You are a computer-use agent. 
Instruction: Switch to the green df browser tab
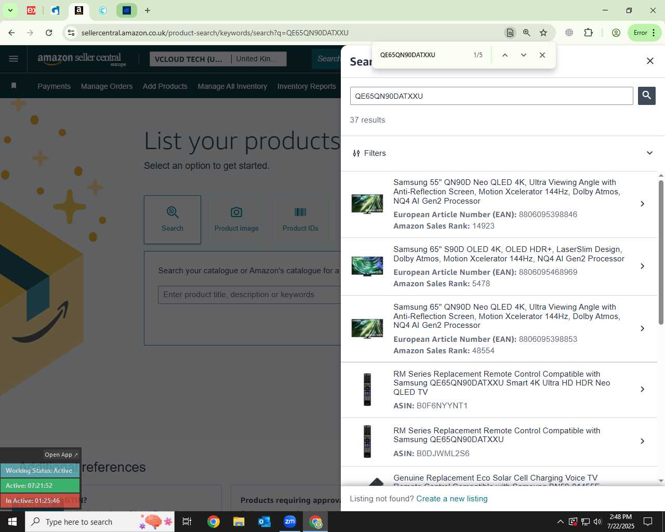pos(126,10)
